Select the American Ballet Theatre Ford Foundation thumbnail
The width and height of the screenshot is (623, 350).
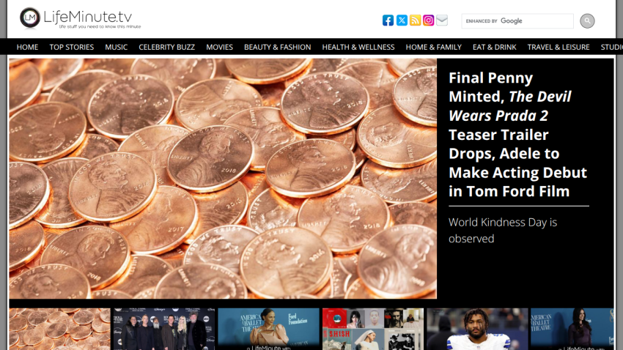(x=268, y=329)
